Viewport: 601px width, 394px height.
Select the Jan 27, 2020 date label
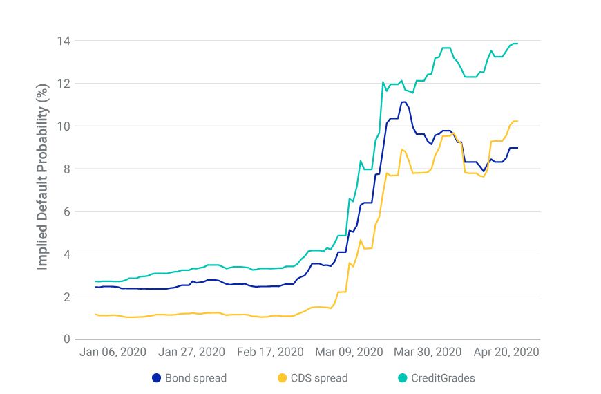click(x=191, y=352)
